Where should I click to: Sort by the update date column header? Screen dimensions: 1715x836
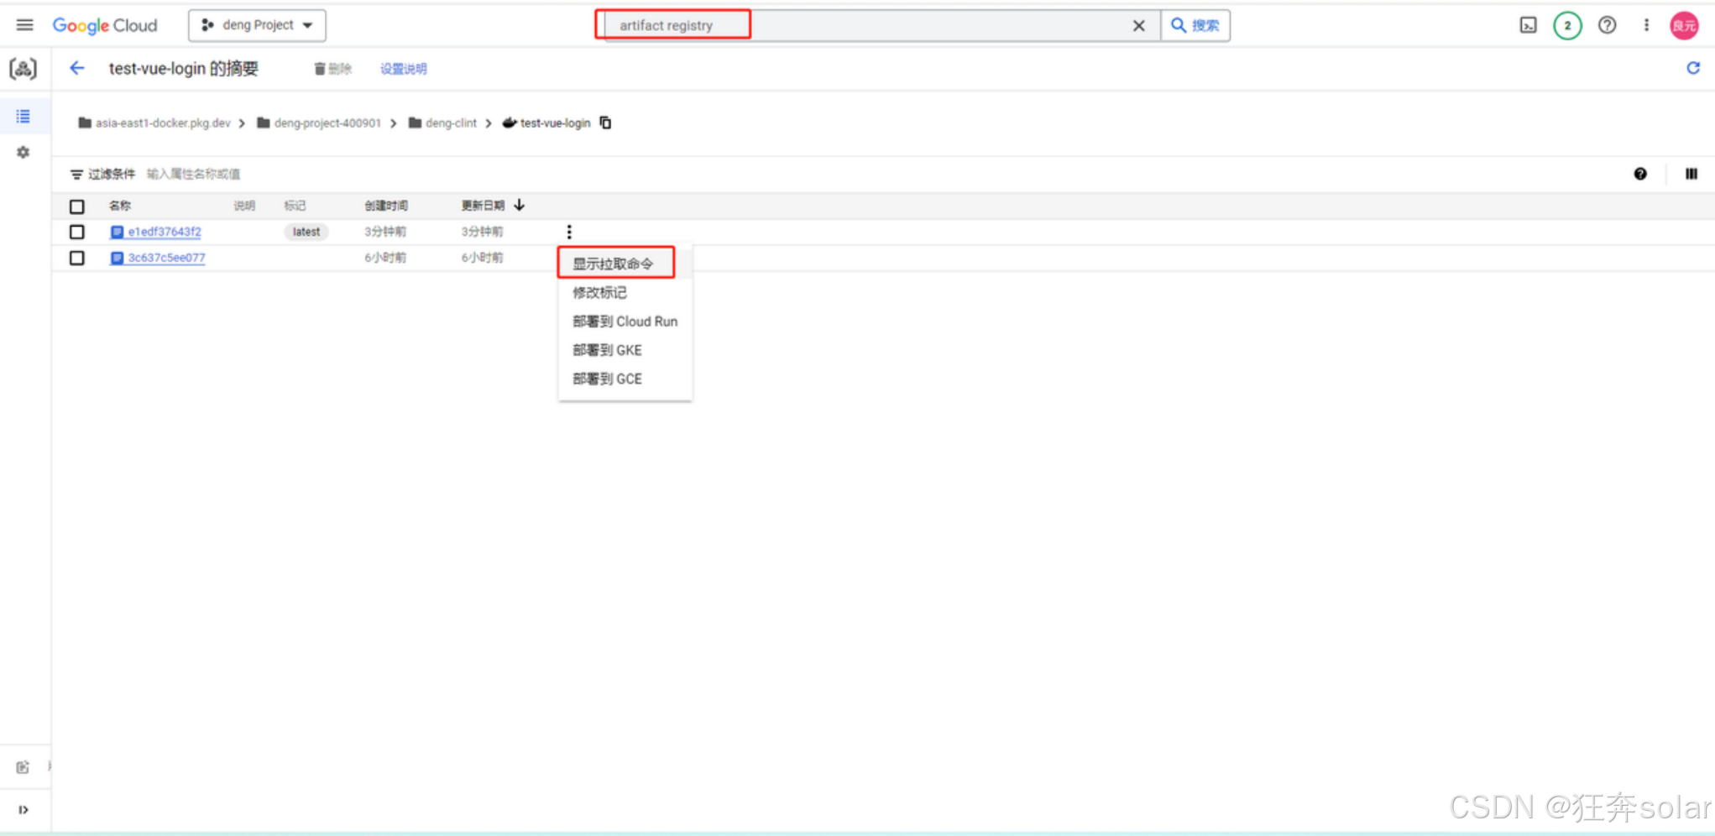point(483,206)
